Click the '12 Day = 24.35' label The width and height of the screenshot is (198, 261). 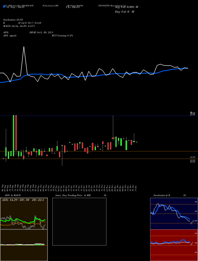point(15,7)
